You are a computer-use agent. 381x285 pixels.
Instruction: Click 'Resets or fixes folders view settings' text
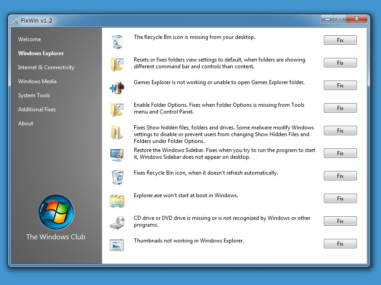point(220,63)
